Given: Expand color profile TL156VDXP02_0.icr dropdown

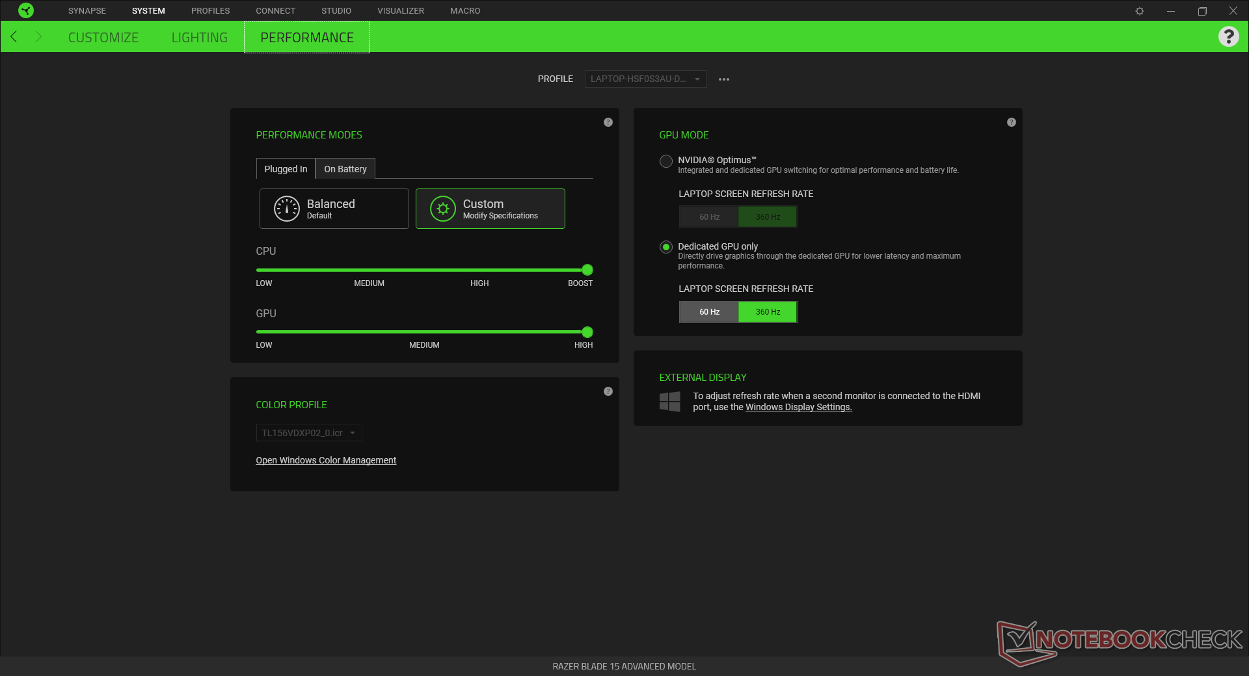Looking at the screenshot, I should [x=309, y=433].
